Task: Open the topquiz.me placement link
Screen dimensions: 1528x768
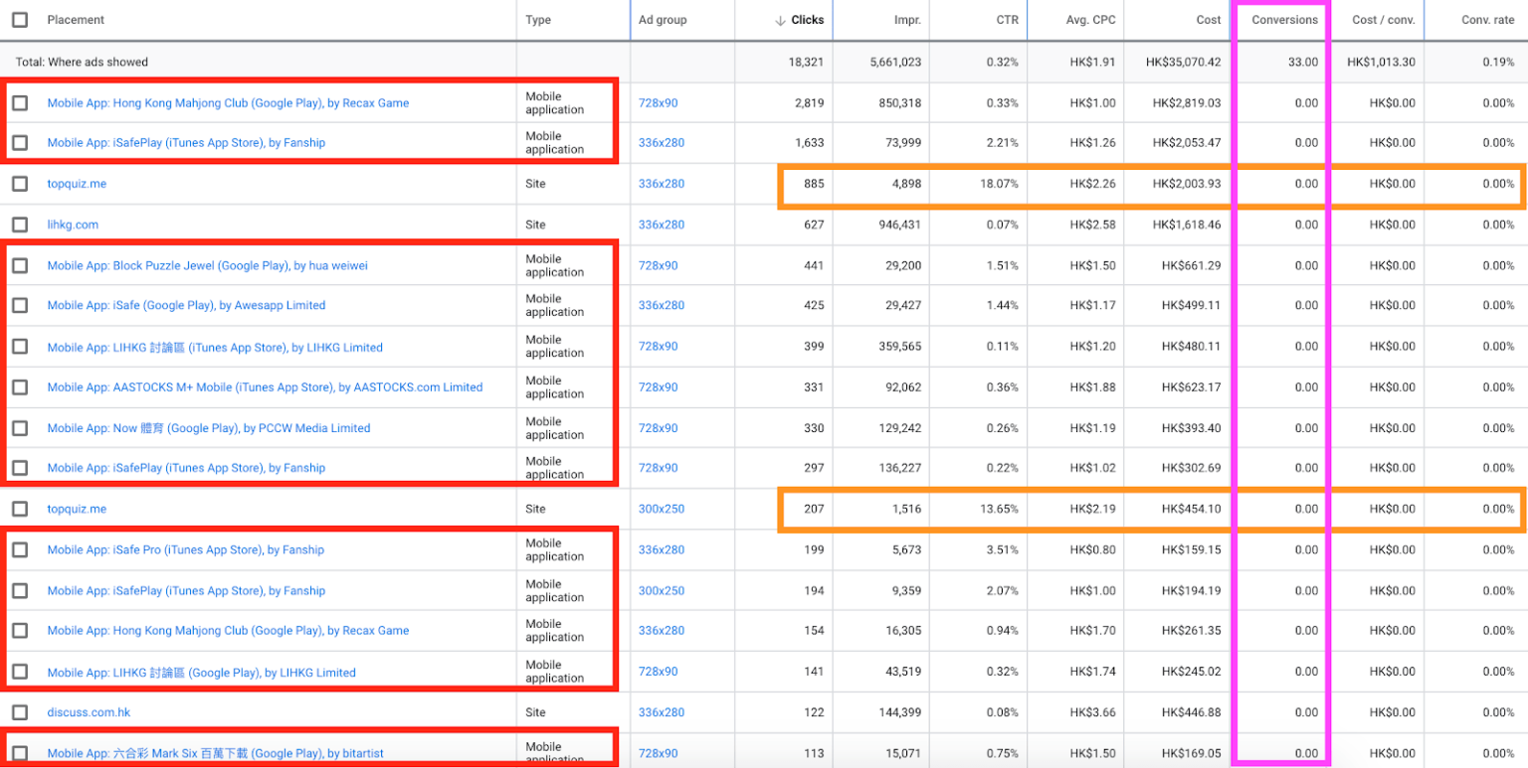Action: tap(77, 184)
